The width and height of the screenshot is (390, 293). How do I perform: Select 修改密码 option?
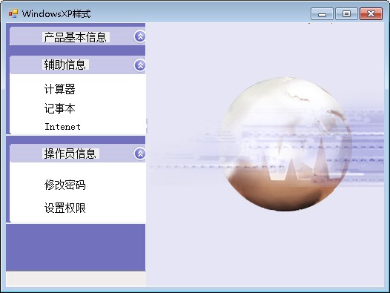65,185
